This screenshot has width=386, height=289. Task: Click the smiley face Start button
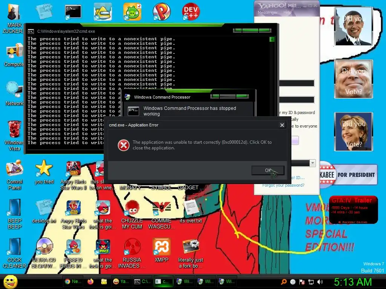[x=11, y=281]
